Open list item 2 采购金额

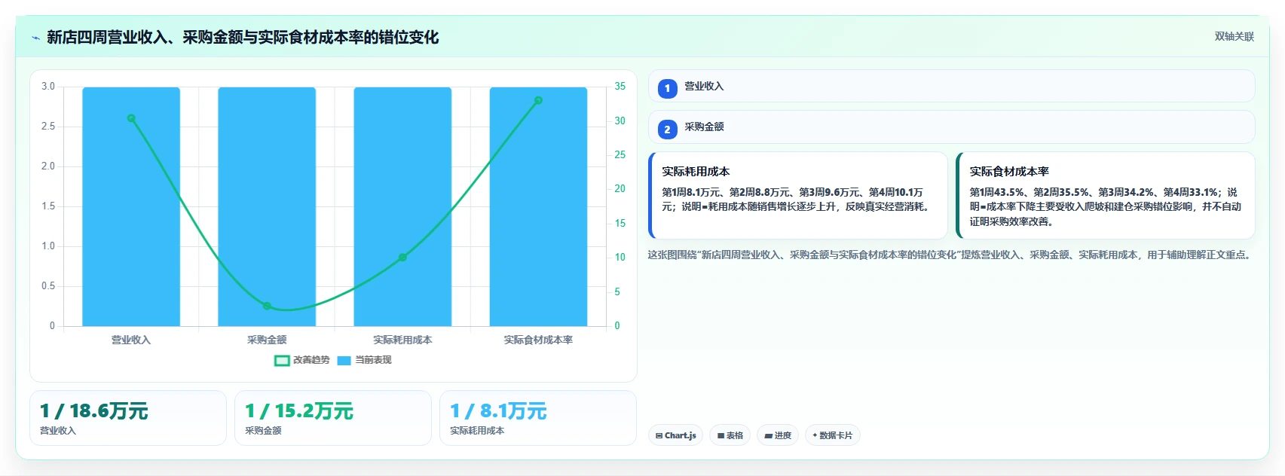point(951,127)
